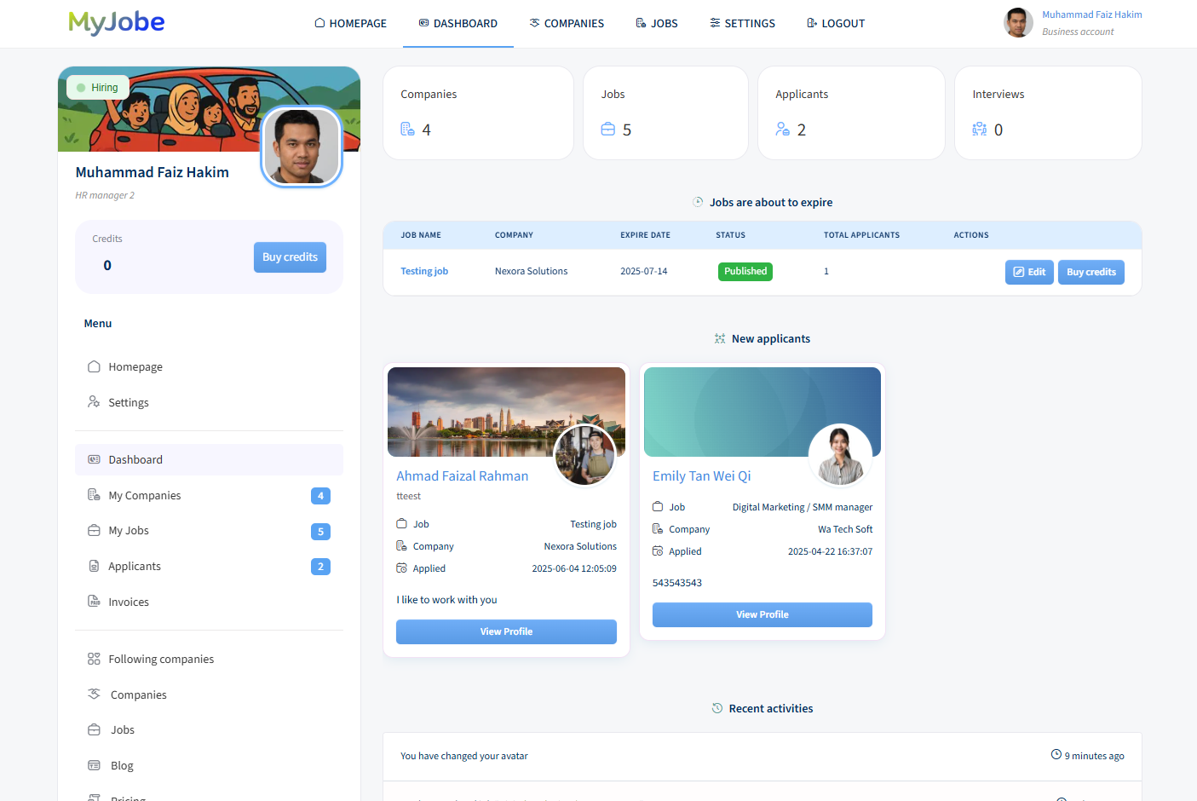Click the Jobs stat card briefcase icon

point(607,129)
